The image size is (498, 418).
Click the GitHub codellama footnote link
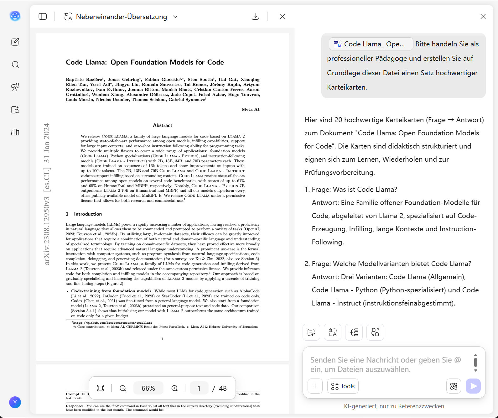pos(113,322)
